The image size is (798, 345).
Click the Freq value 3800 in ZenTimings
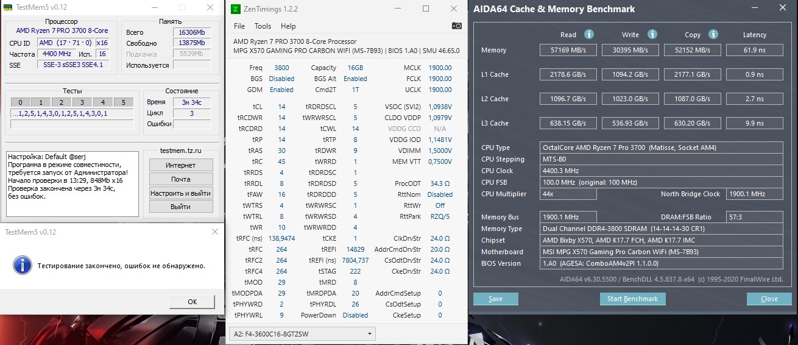(x=281, y=68)
